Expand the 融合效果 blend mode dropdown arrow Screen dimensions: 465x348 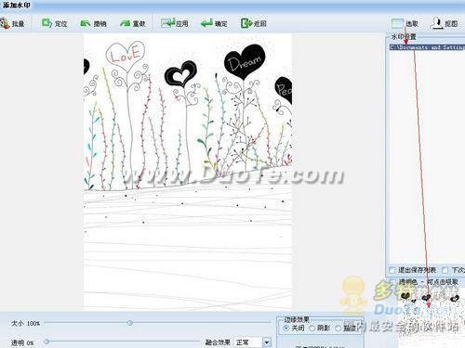coord(267,342)
